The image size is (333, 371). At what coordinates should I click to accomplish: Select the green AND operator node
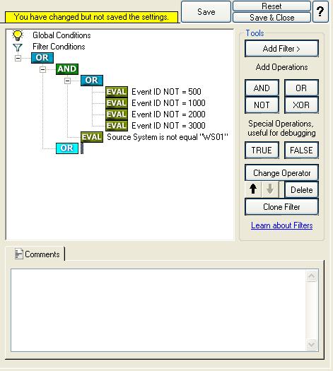[x=67, y=69]
